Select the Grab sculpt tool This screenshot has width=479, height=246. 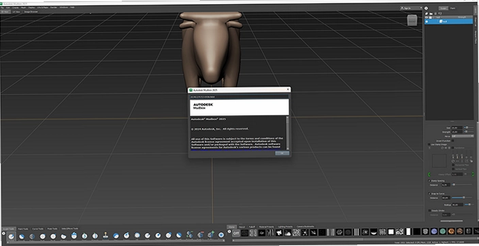point(42,236)
